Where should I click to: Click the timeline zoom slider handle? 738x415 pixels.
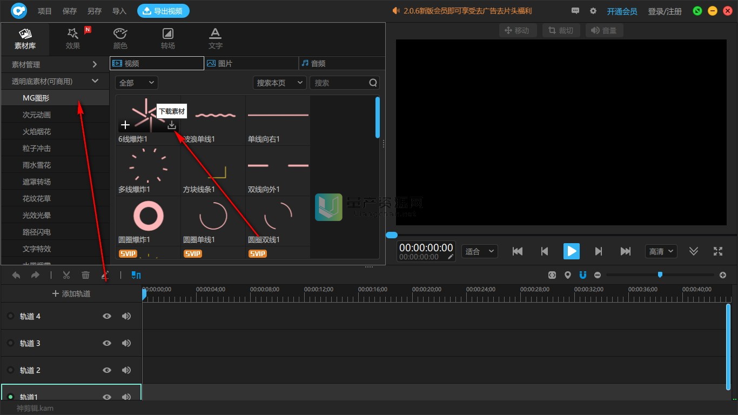[660, 275]
